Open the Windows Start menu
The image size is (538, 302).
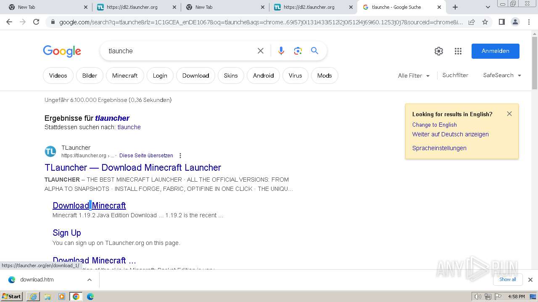tap(12, 296)
